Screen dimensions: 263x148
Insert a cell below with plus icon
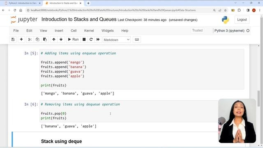21,39
